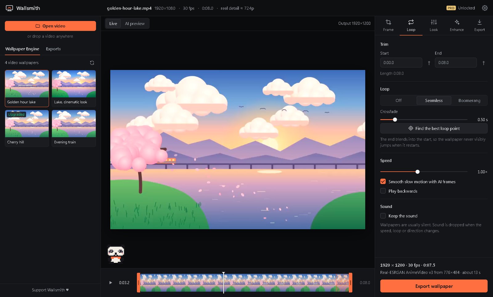493x297 pixels.
Task: Click the trim Start time field
Action: pos(401,63)
